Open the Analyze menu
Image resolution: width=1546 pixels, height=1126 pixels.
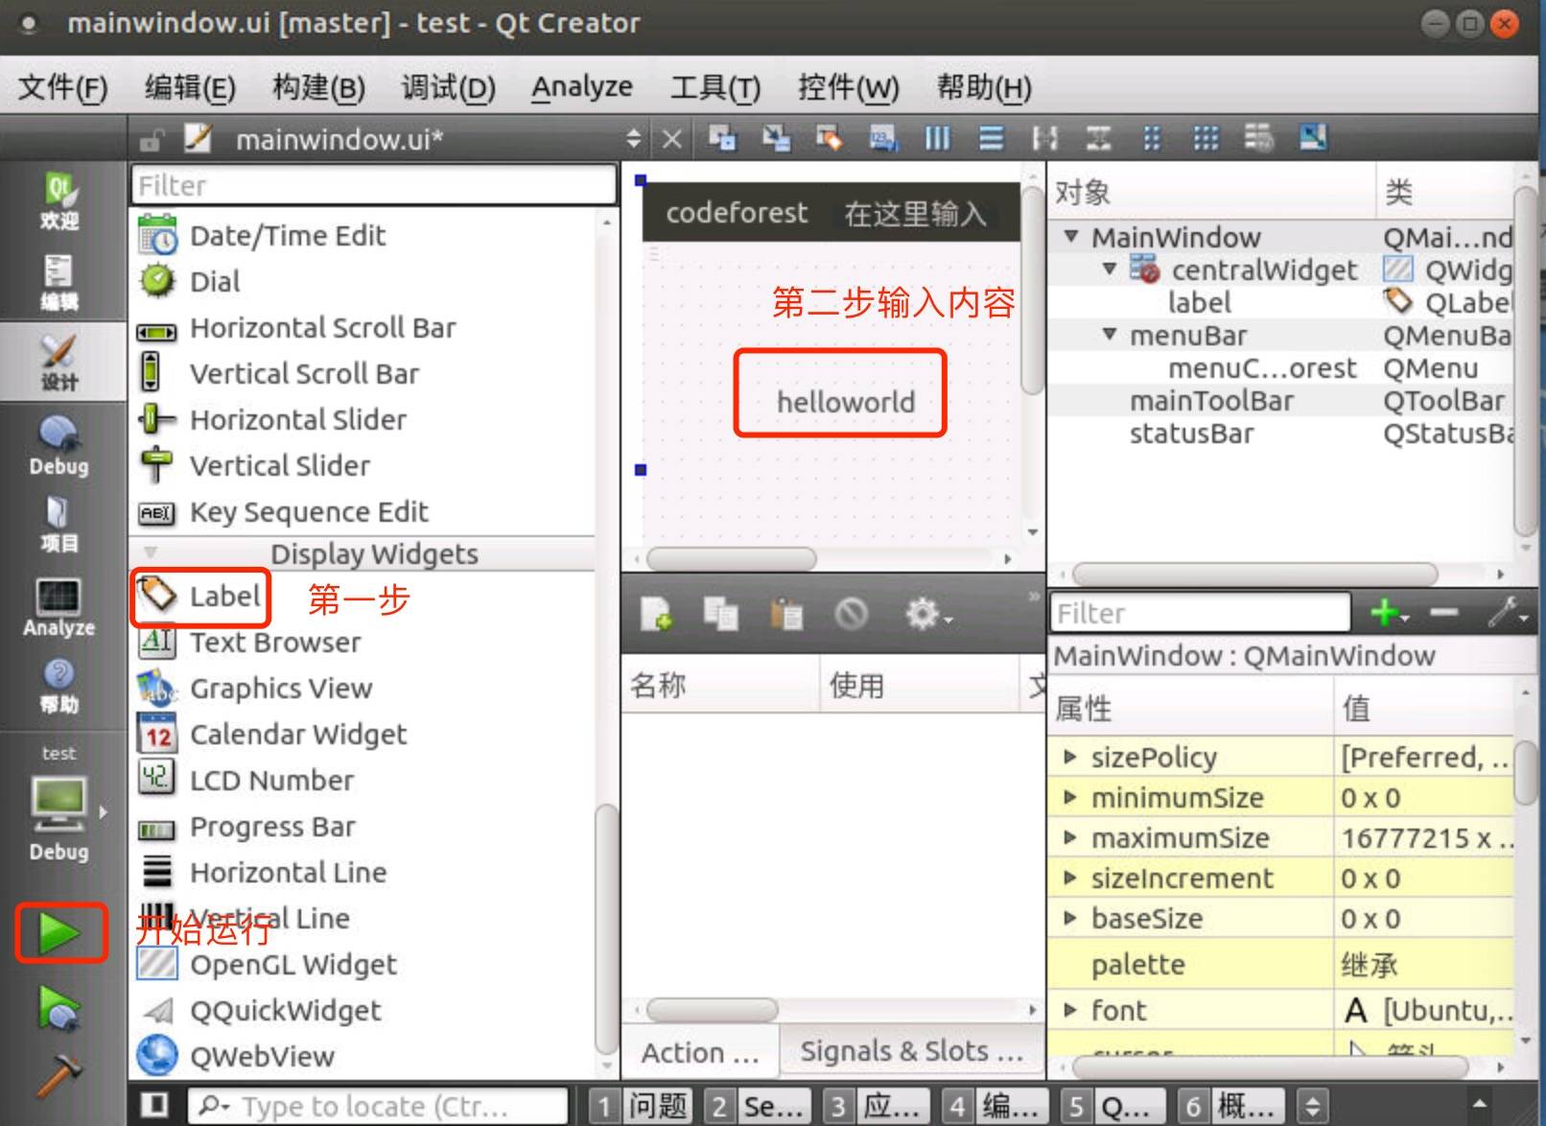click(582, 87)
